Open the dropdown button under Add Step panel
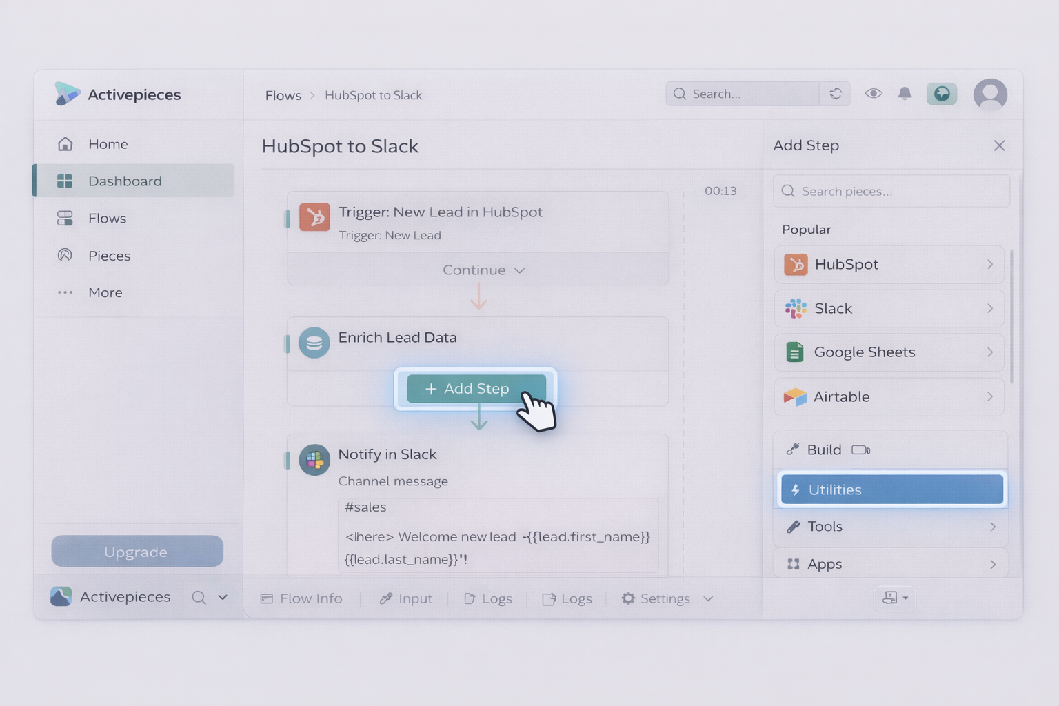 tap(895, 598)
